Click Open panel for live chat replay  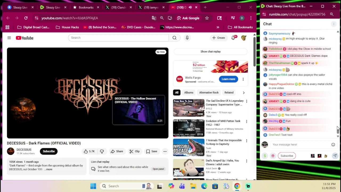pos(158,169)
